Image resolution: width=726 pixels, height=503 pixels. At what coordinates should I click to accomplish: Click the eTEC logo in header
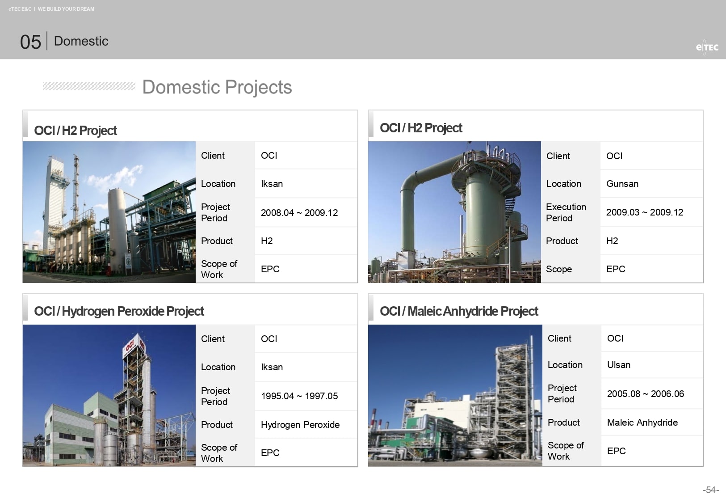pyautogui.click(x=707, y=47)
